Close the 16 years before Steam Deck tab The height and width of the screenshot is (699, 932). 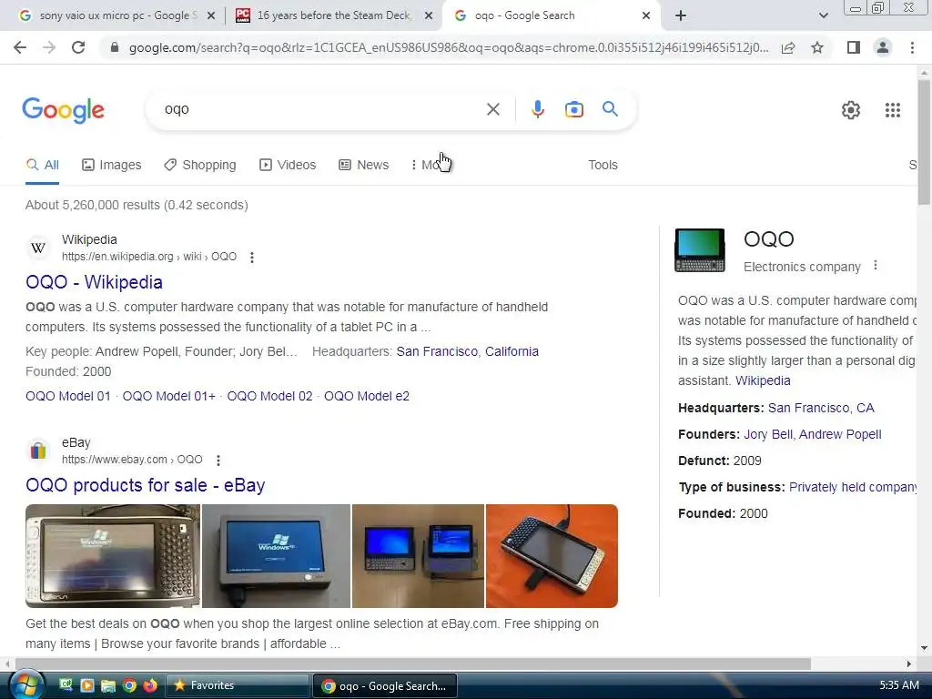pos(428,16)
